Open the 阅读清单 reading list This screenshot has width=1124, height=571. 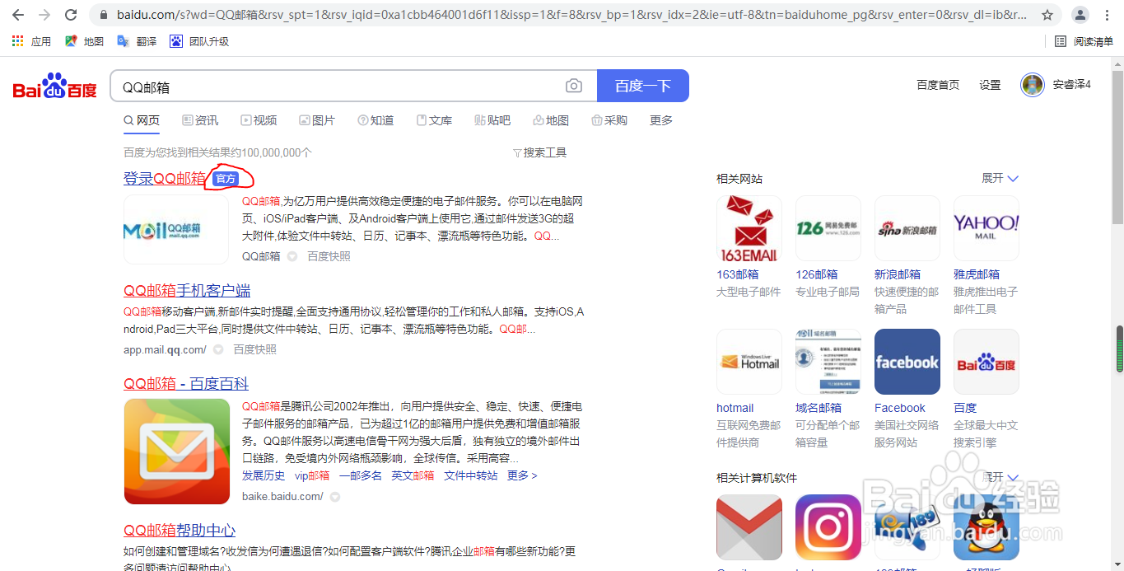[x=1084, y=41]
